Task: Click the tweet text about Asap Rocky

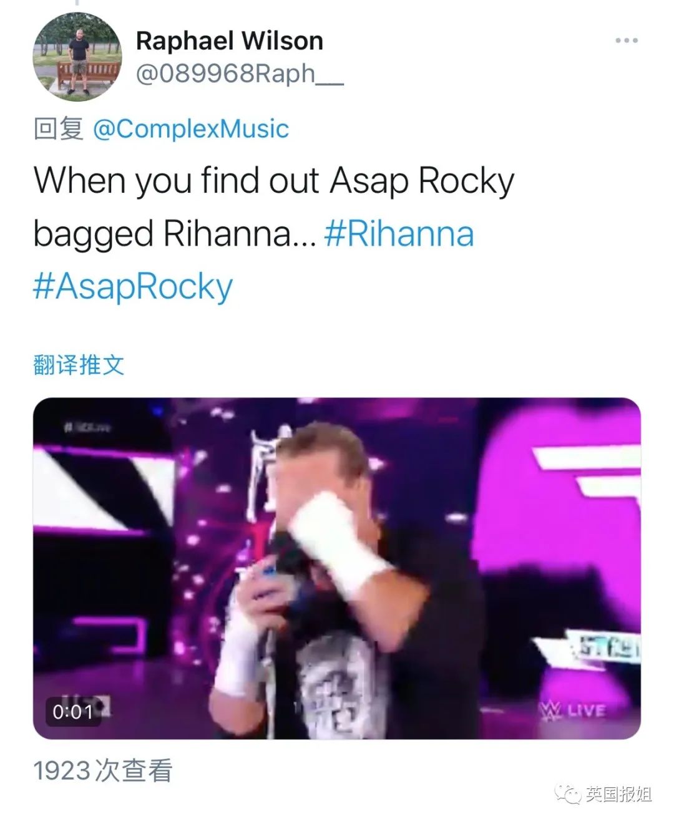Action: [274, 207]
